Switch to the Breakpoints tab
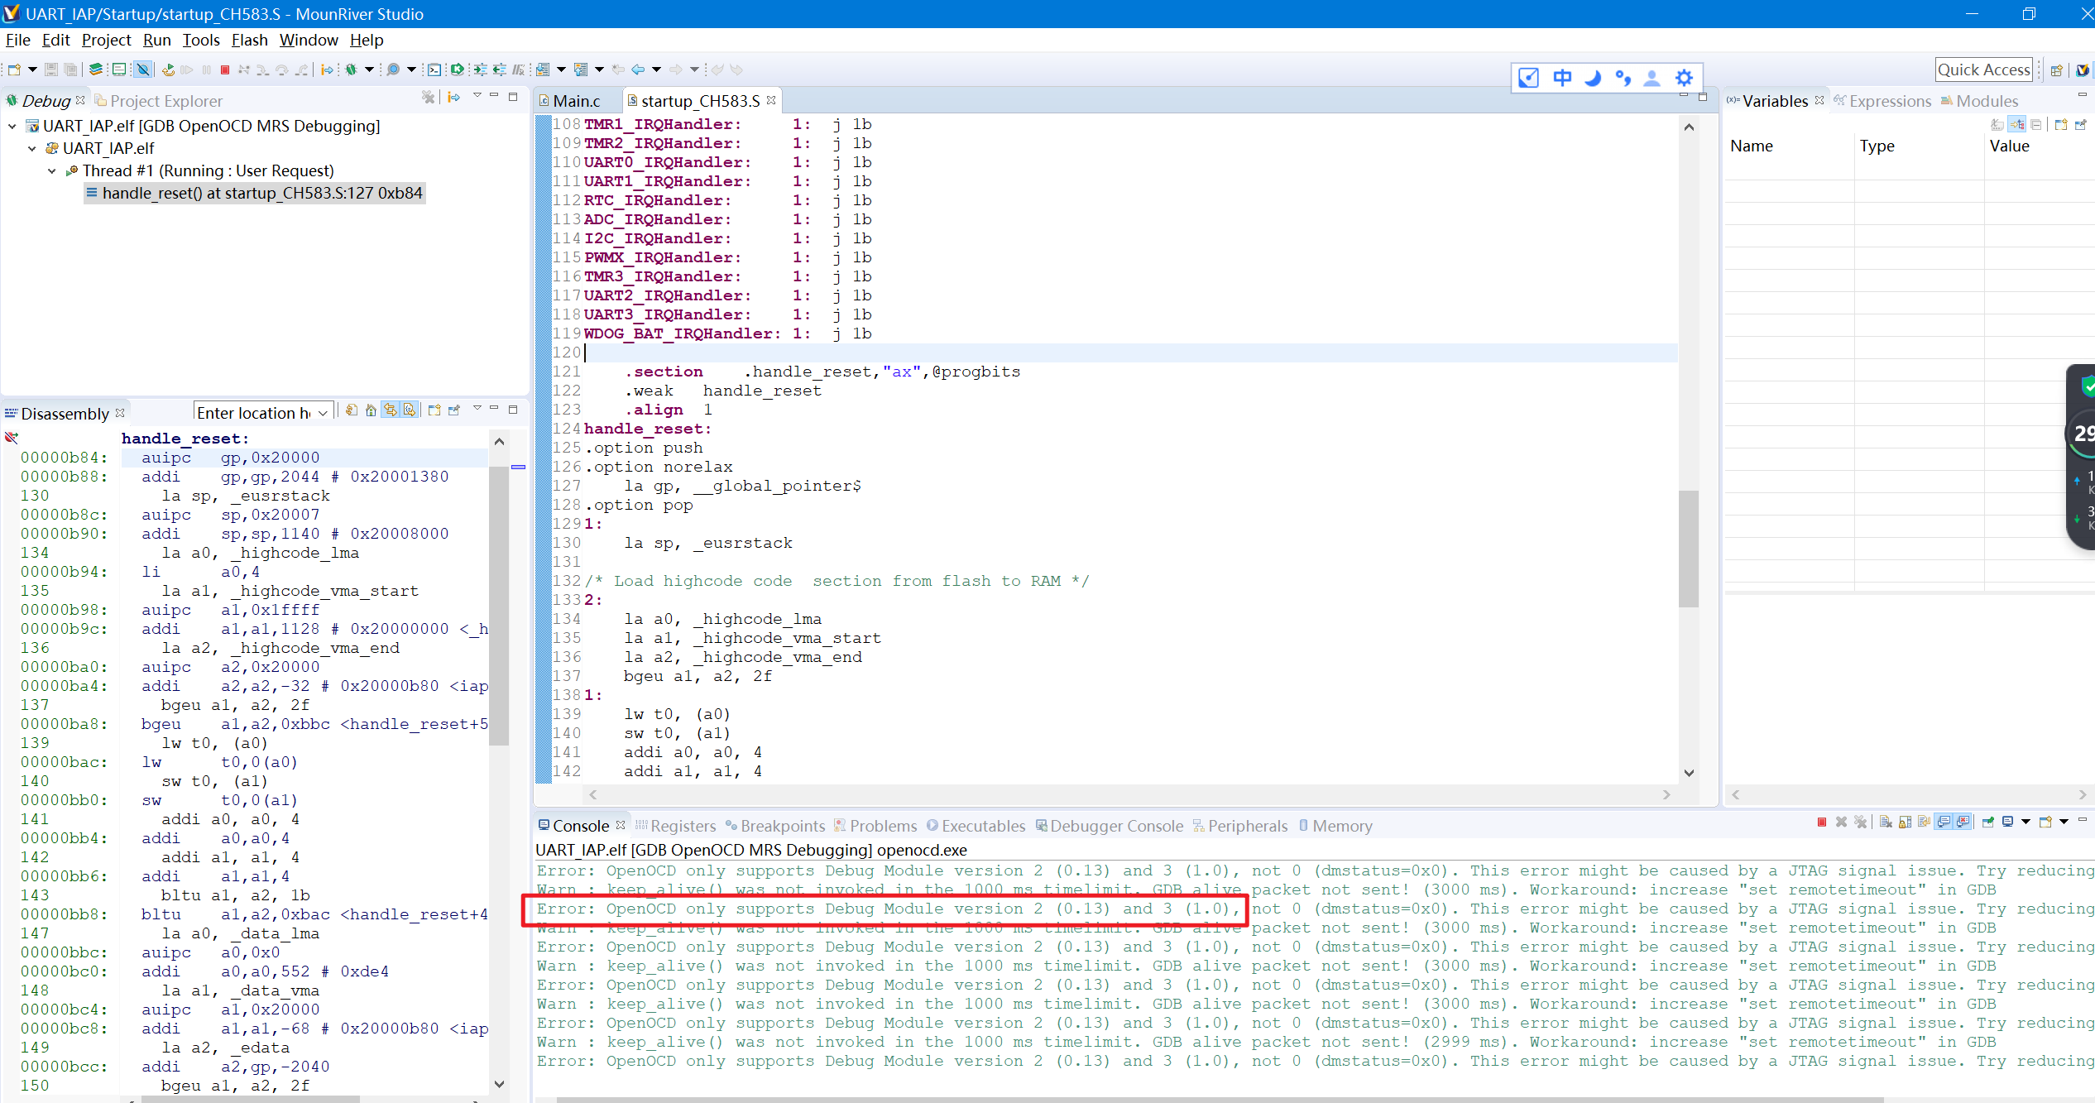The height and width of the screenshot is (1103, 2095). (775, 826)
